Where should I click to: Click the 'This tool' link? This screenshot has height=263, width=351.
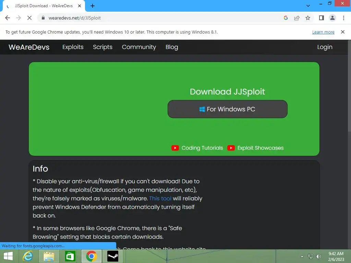(160, 198)
